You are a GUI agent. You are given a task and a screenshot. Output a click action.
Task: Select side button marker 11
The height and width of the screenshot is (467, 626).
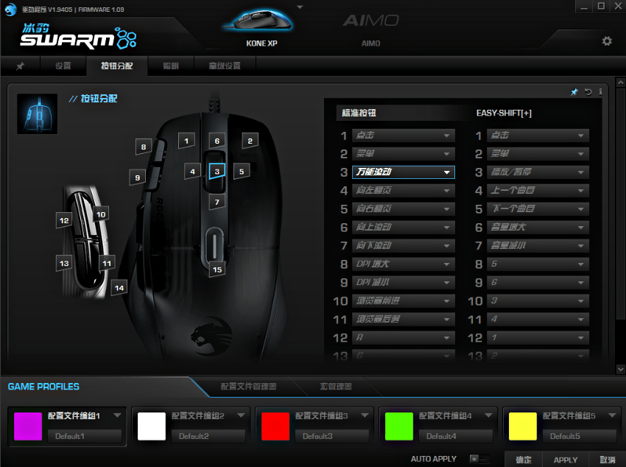coord(107,263)
